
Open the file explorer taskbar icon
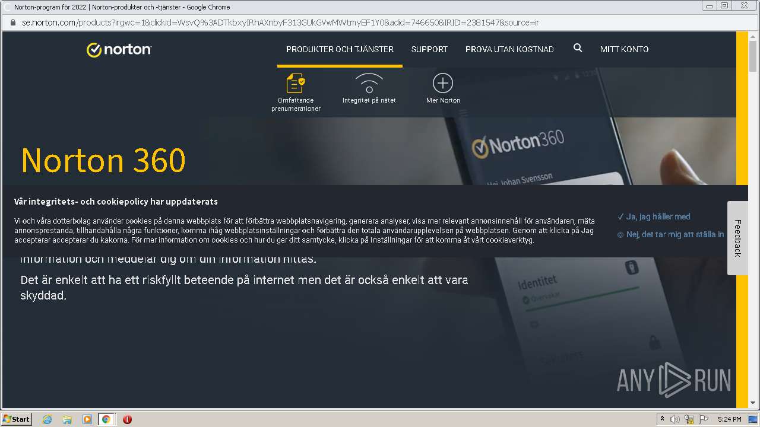[67, 419]
